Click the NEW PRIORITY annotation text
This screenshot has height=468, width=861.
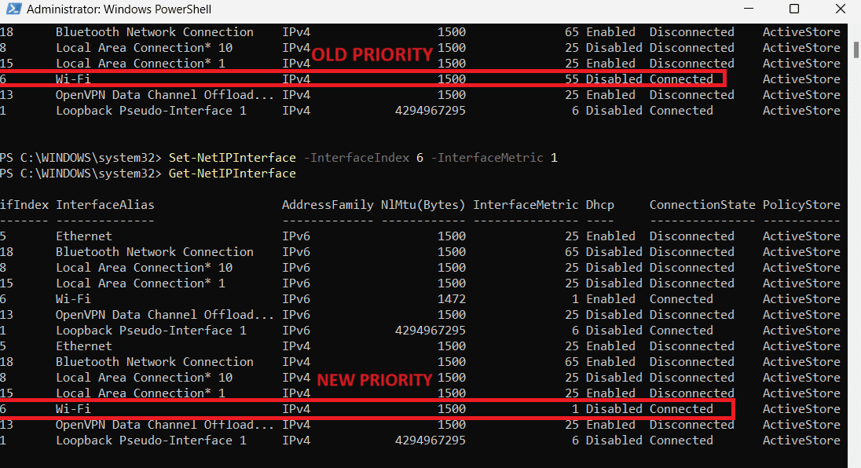click(x=375, y=379)
